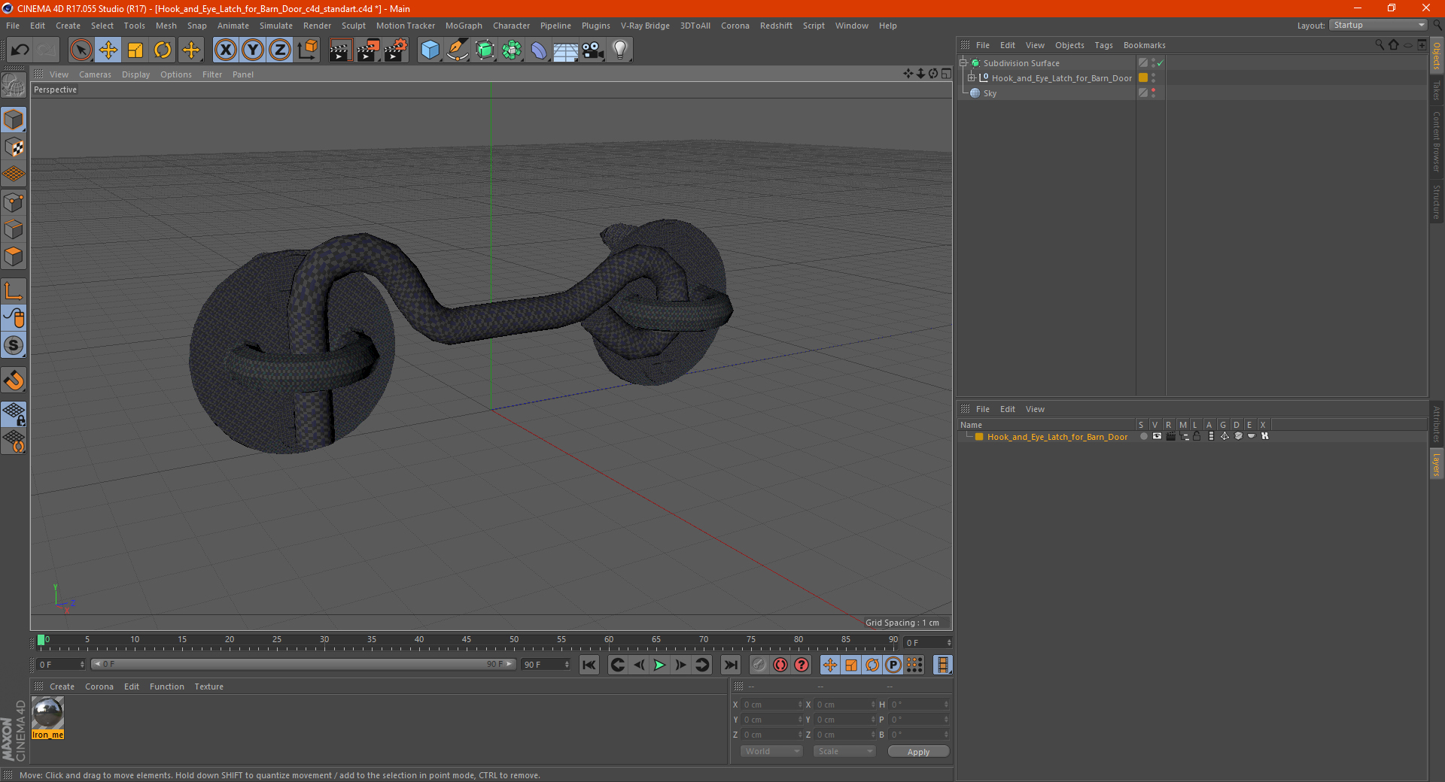Image resolution: width=1445 pixels, height=782 pixels.
Task: Open the Redshift menu
Action: click(x=776, y=26)
